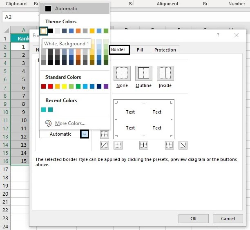This screenshot has height=230, width=250.
Task: Select row 1 header
Action: pyautogui.click(x=5, y=38)
